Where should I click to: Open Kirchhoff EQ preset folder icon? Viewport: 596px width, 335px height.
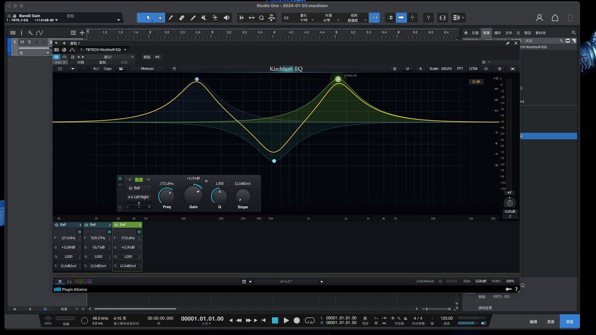60,69
